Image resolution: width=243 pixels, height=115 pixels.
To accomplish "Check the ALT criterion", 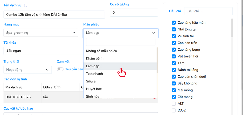I will (x=174, y=104).
